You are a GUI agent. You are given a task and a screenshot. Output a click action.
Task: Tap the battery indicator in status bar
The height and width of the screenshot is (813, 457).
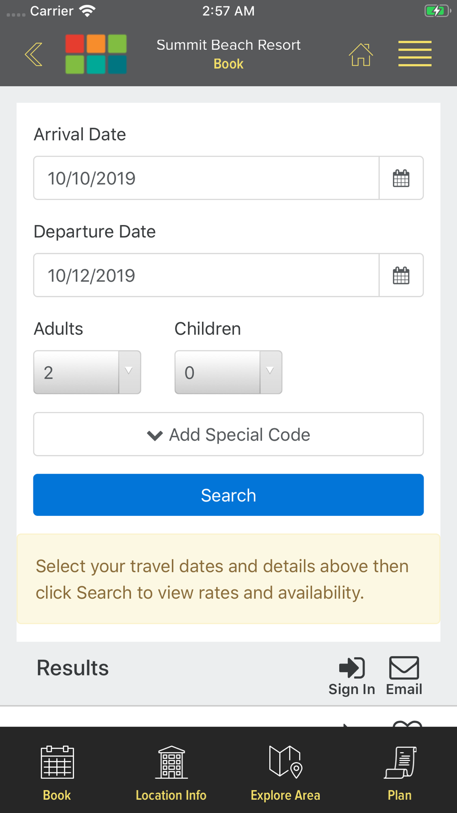pos(436,11)
